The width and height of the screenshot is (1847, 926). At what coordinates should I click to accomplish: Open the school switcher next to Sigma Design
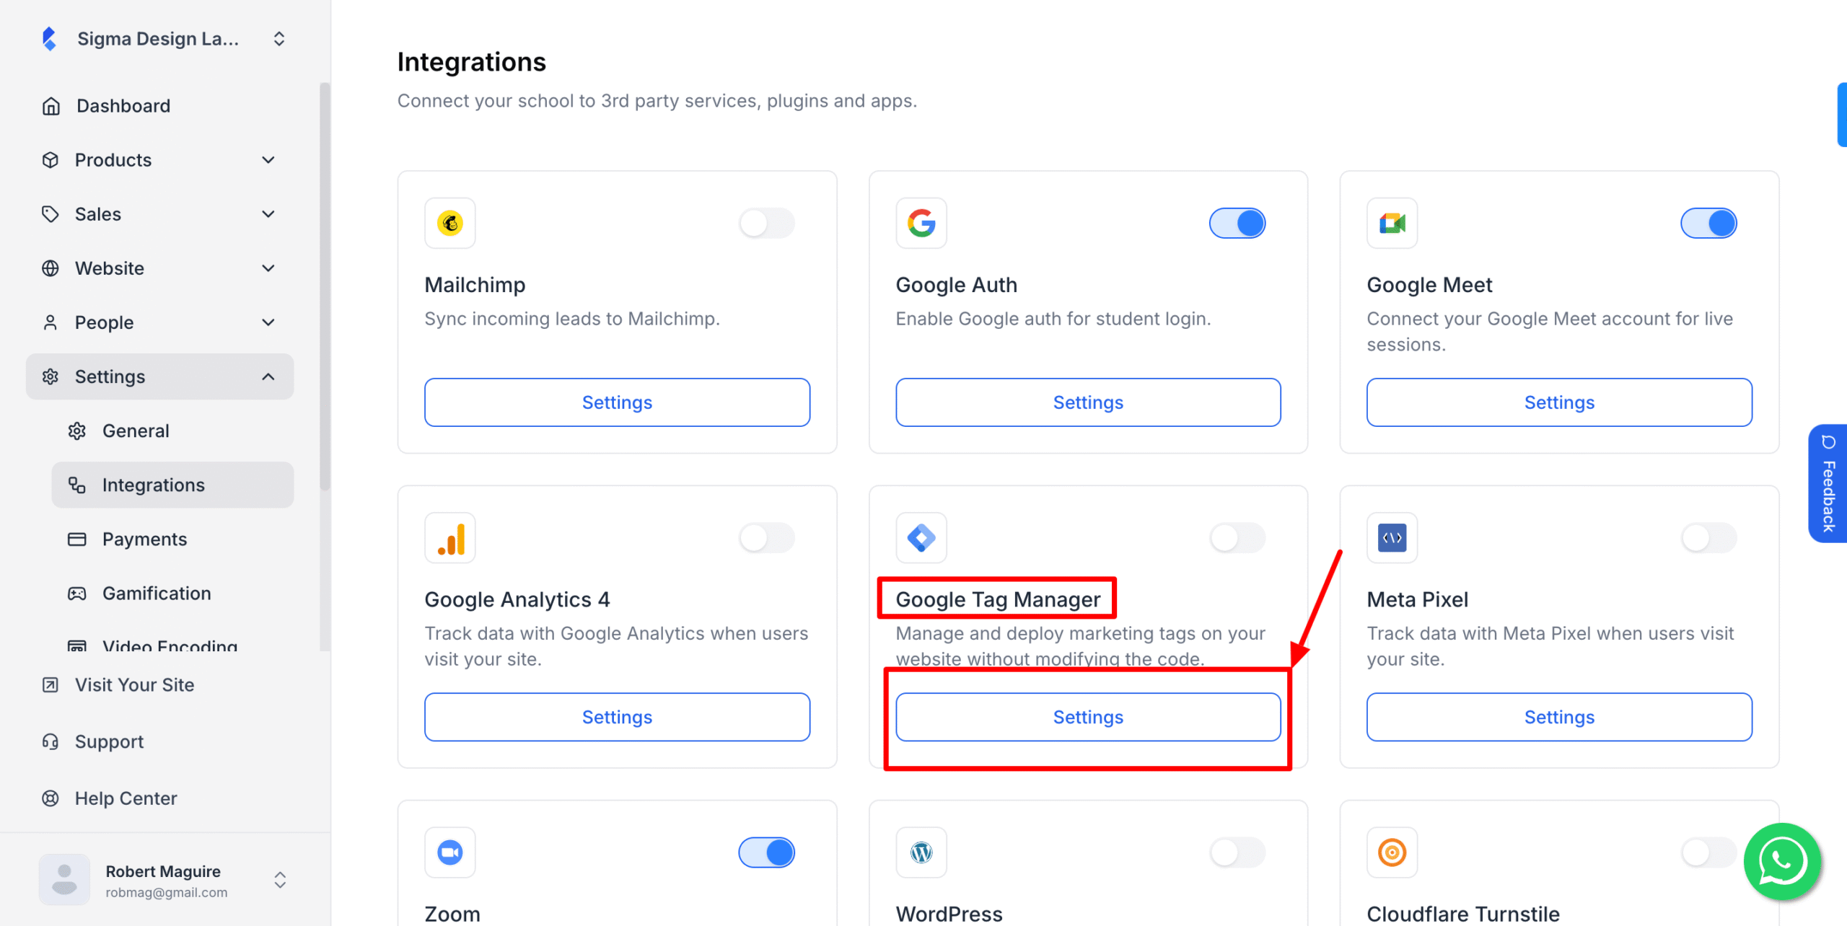(279, 38)
